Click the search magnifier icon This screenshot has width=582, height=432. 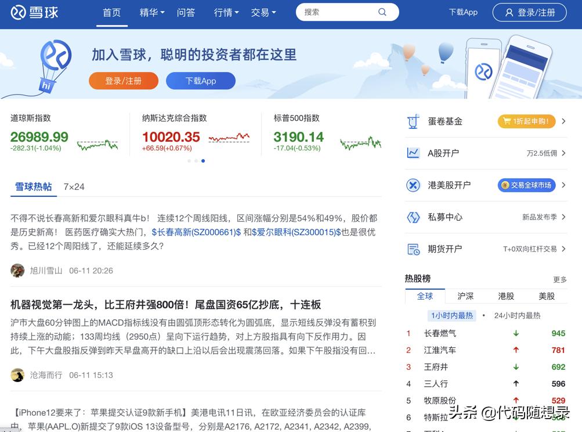382,12
